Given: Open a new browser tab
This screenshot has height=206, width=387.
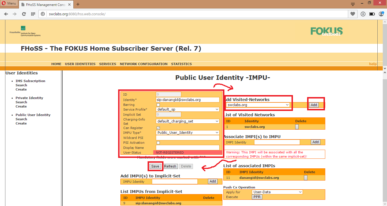Looking at the screenshot, I should point(78,4).
